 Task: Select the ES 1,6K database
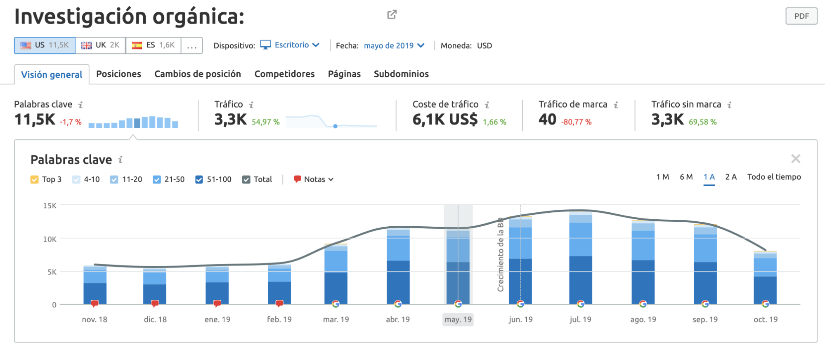point(153,45)
